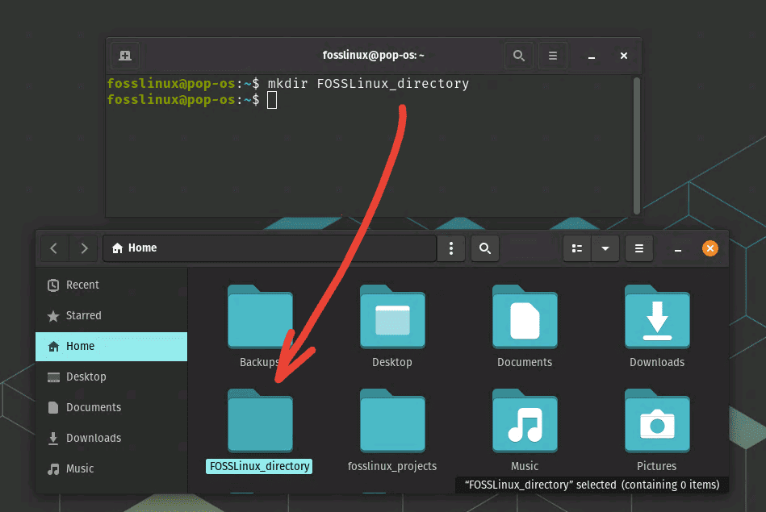This screenshot has height=512, width=766.
Task: Open the fosslinux_projects folder thumbnail
Action: (391, 421)
